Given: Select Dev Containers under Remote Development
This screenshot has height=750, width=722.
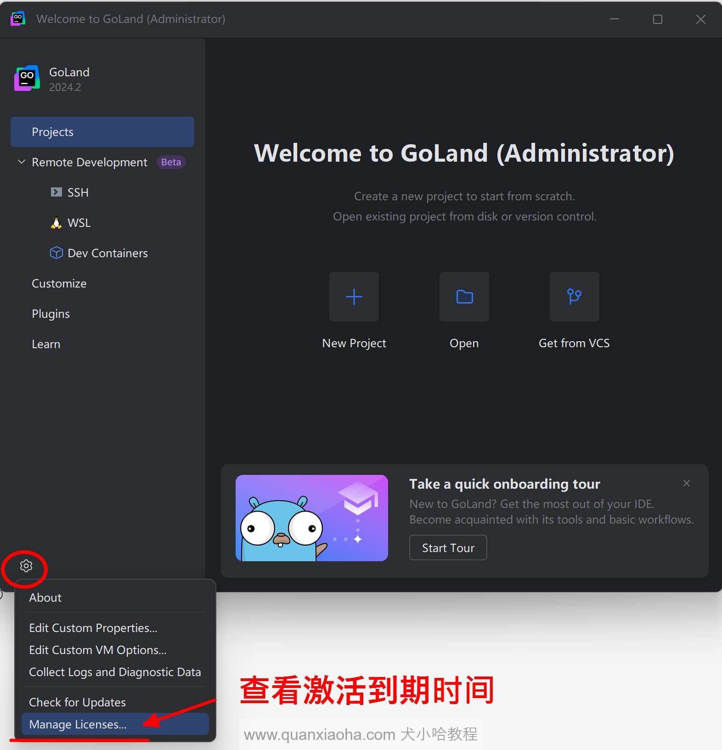Looking at the screenshot, I should [107, 253].
